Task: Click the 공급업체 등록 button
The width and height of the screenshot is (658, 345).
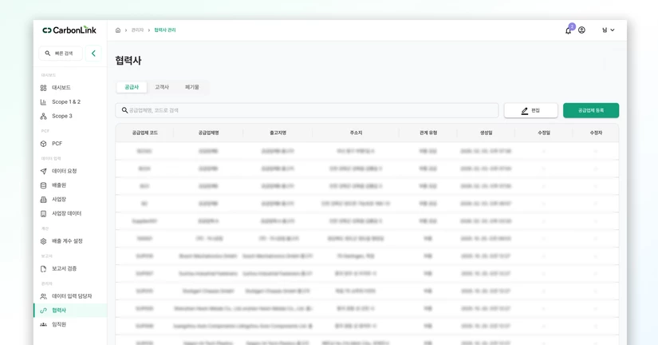Action: [591, 110]
